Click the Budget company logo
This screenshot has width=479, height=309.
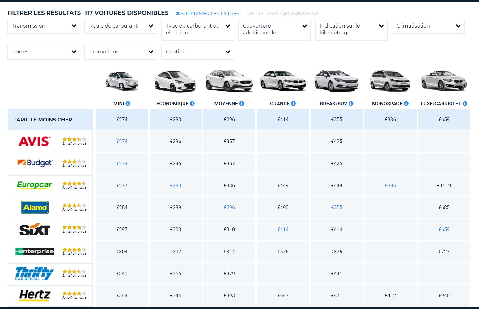tap(35, 163)
